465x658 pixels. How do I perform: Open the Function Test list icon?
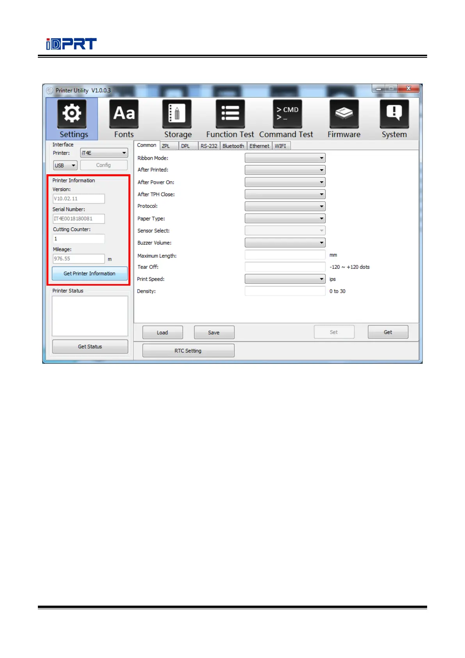click(230, 114)
